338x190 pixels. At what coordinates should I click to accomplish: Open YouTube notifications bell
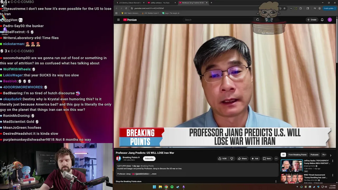point(322,20)
